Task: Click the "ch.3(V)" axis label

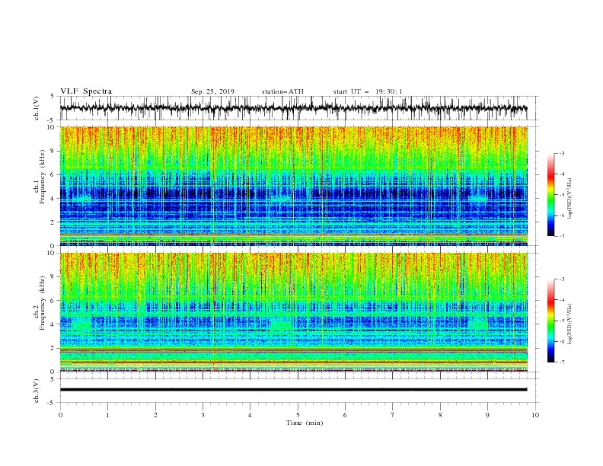Action: 37,391
